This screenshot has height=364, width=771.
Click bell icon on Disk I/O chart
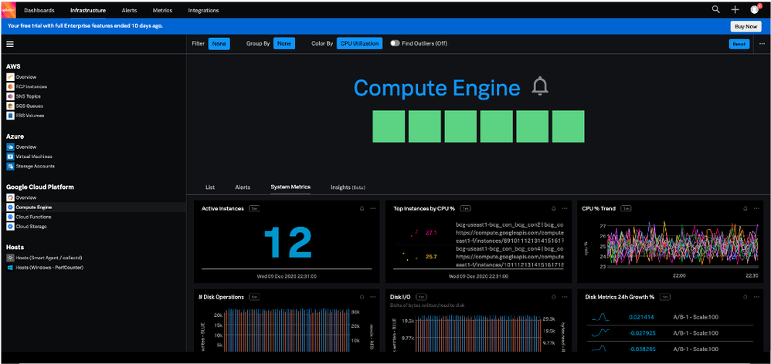[x=553, y=297]
